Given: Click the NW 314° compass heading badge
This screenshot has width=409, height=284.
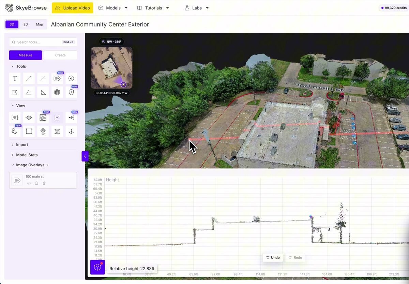Looking at the screenshot, I should pos(111,42).
